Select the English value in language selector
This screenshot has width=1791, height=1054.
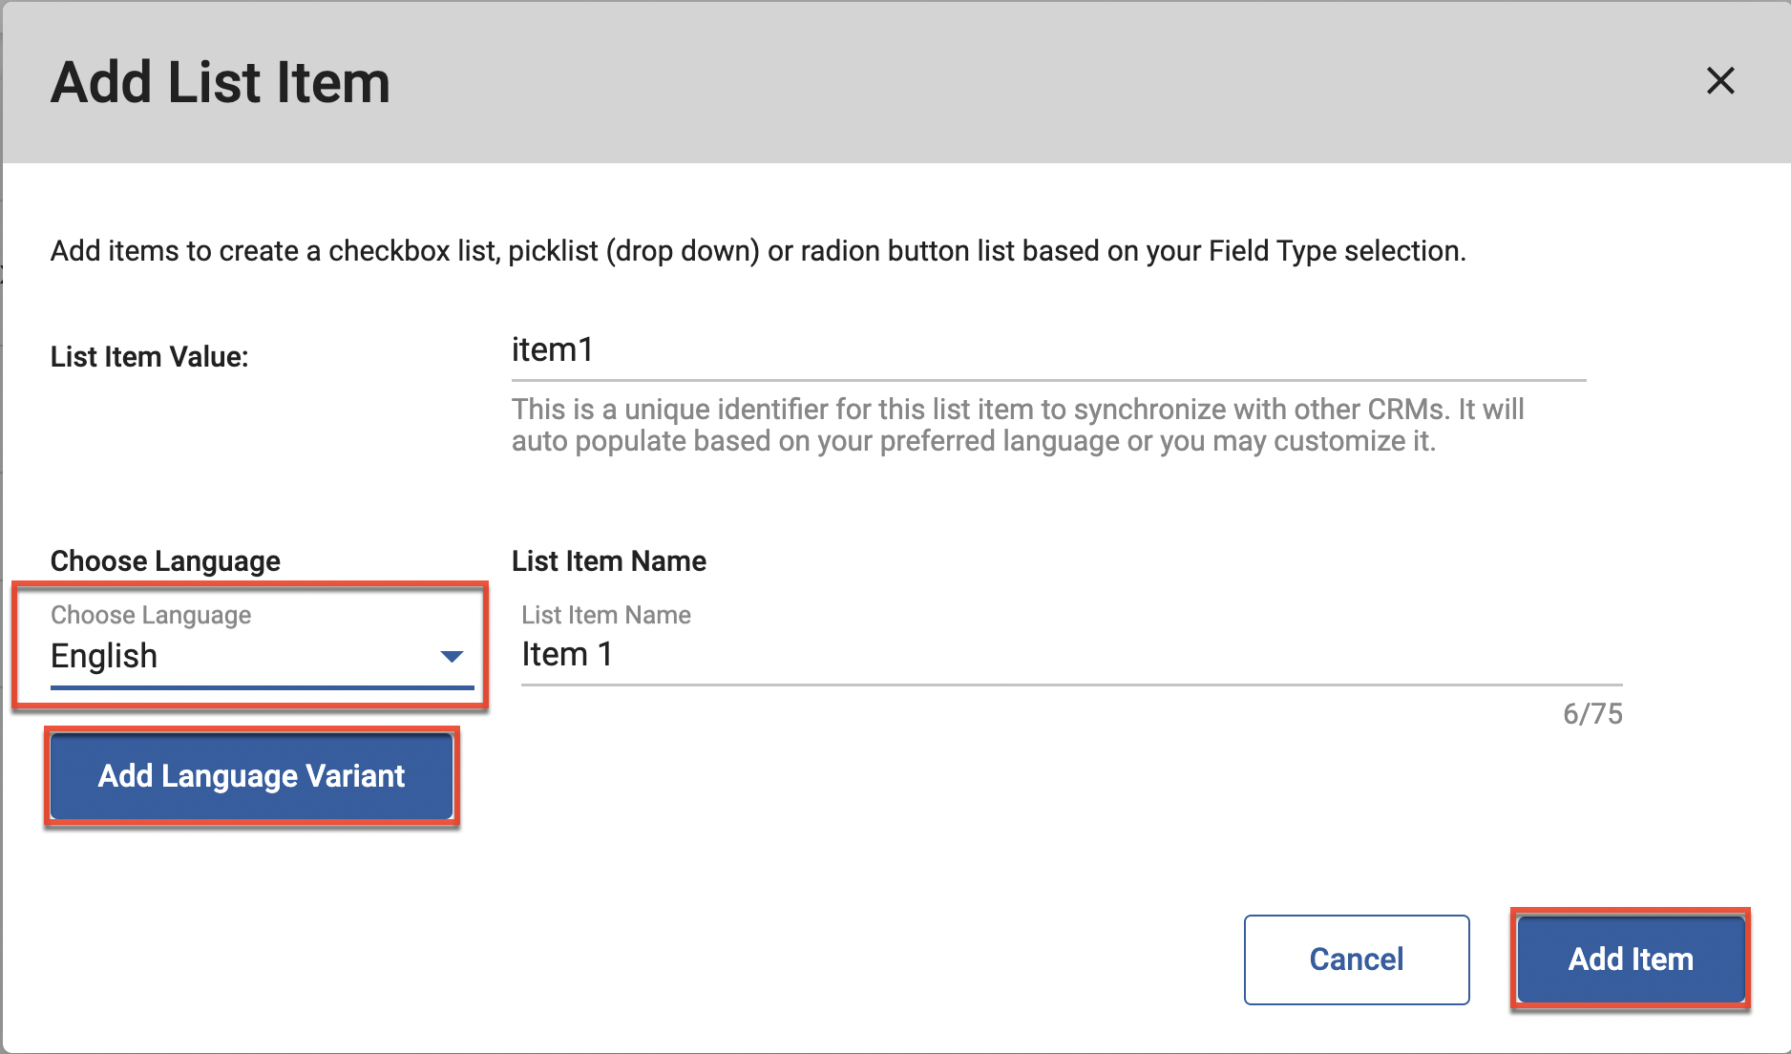click(104, 657)
